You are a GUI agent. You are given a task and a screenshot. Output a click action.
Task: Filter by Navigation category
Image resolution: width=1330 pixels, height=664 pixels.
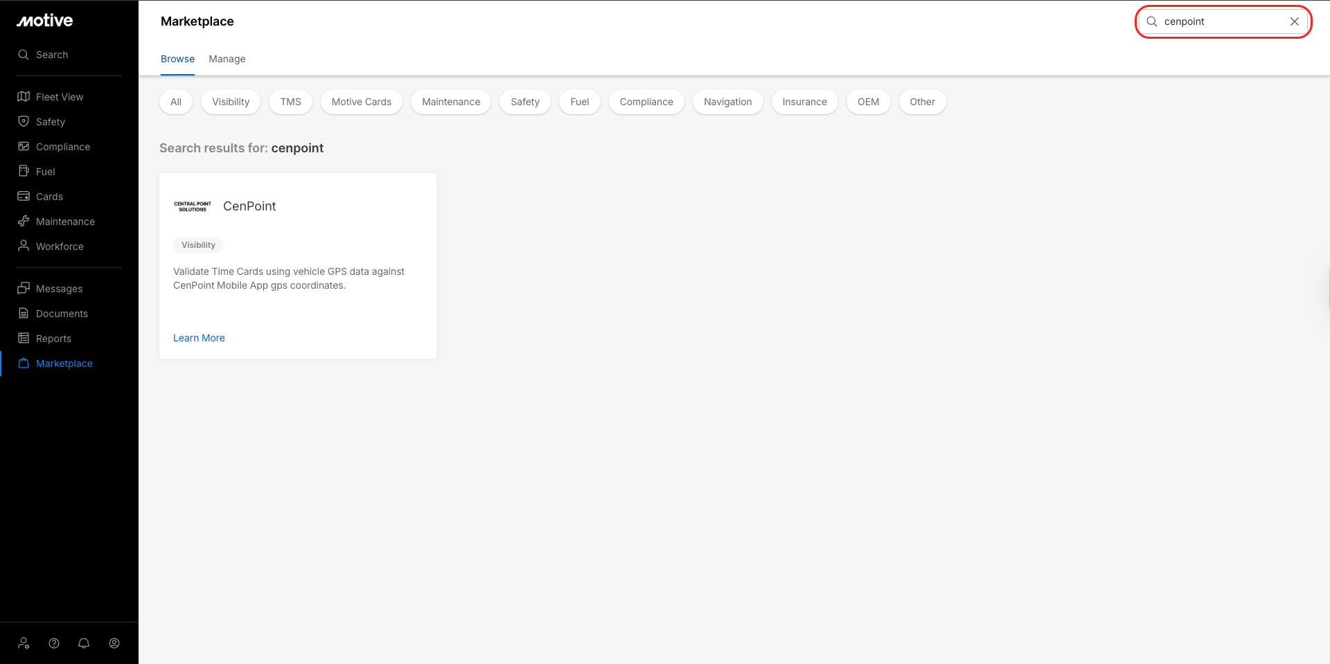(728, 102)
